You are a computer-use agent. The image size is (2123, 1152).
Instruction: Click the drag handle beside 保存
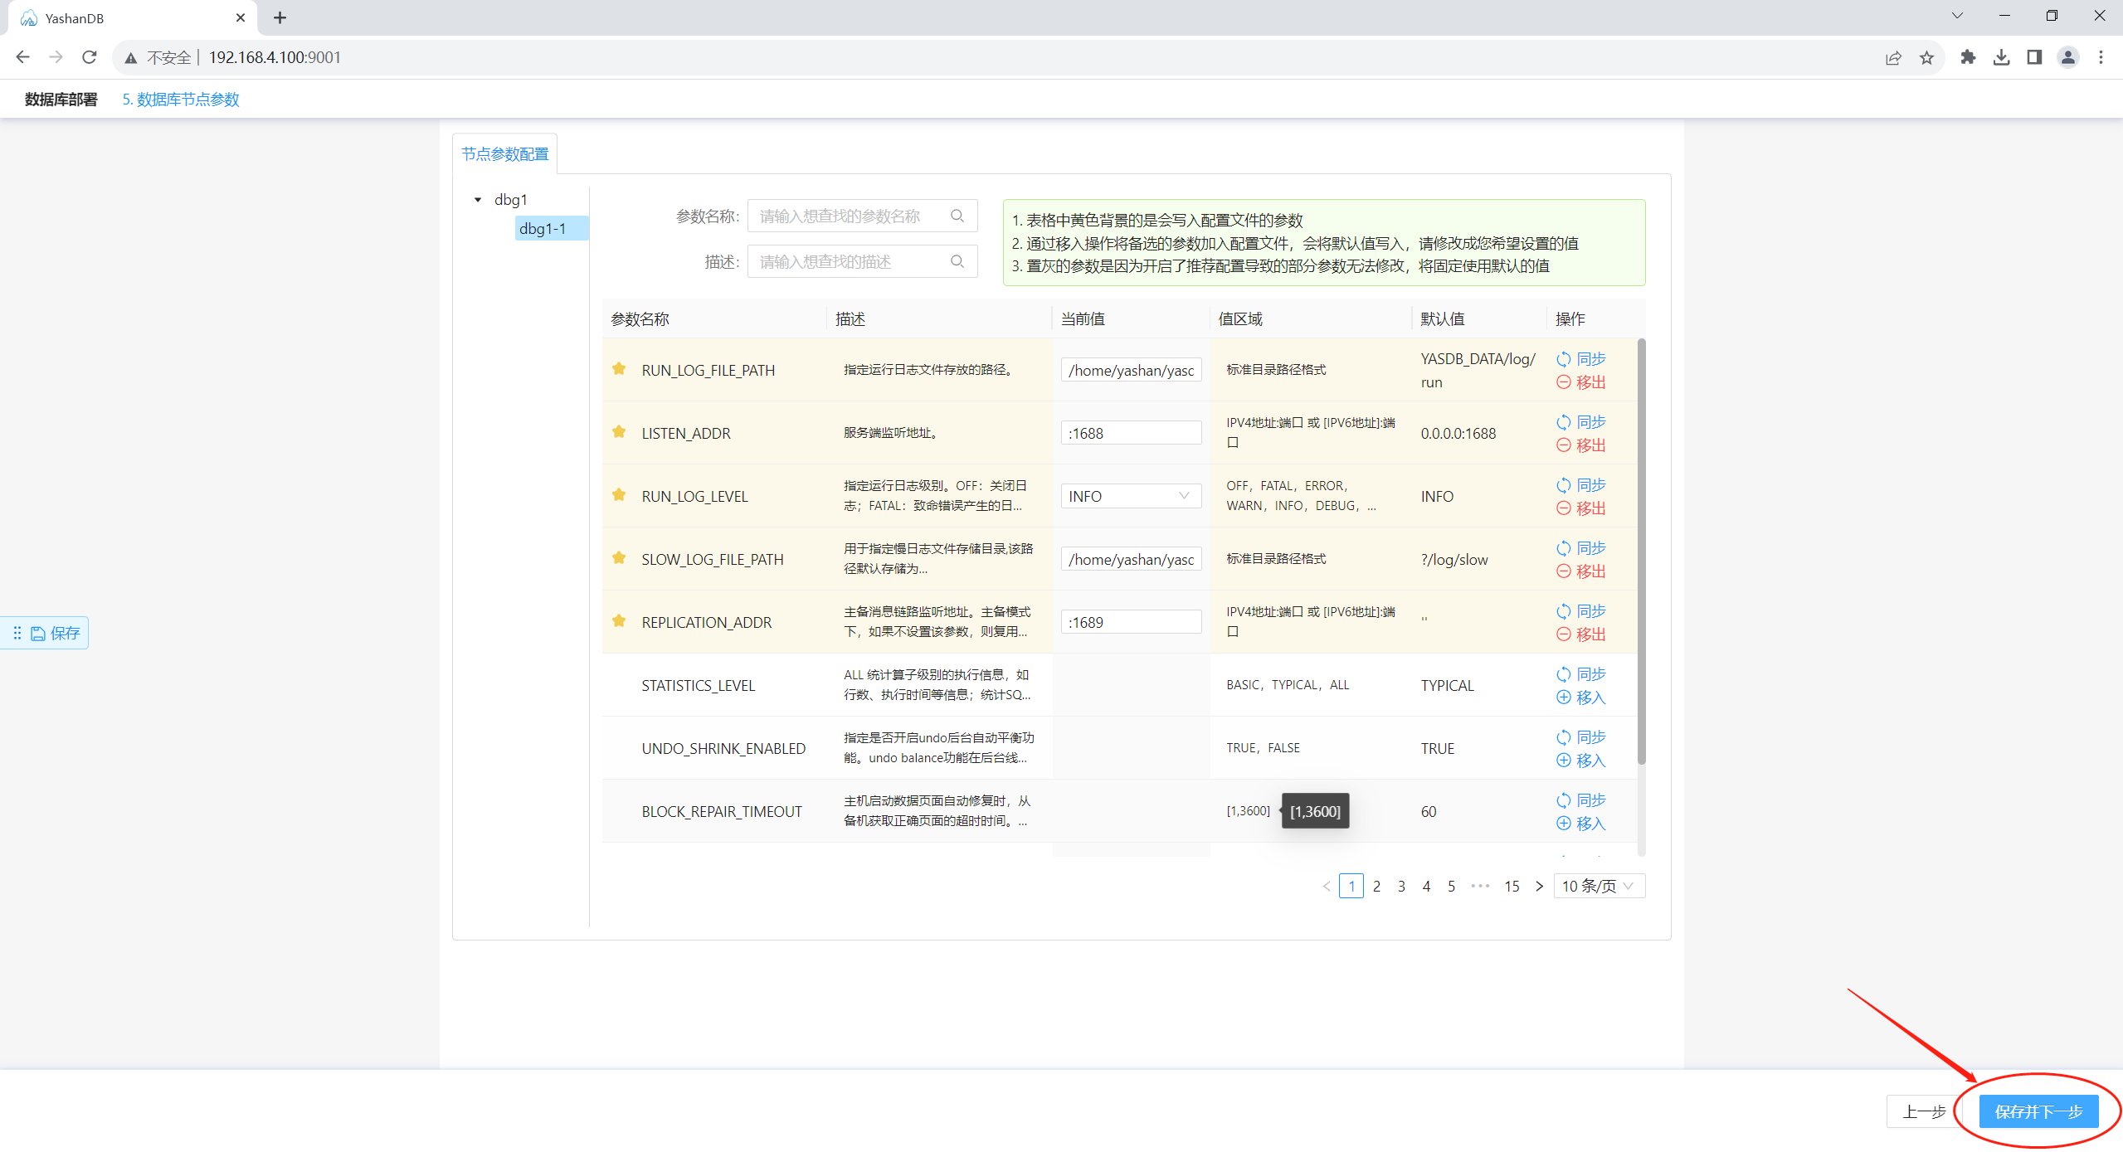point(17,634)
